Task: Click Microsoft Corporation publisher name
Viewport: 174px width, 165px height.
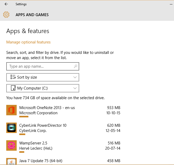Action: click(38, 113)
